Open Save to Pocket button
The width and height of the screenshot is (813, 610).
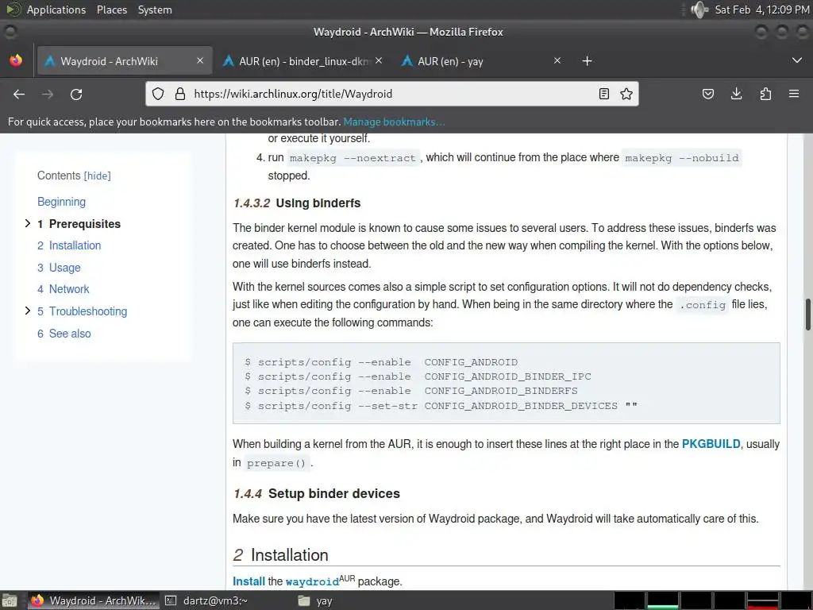coord(707,94)
